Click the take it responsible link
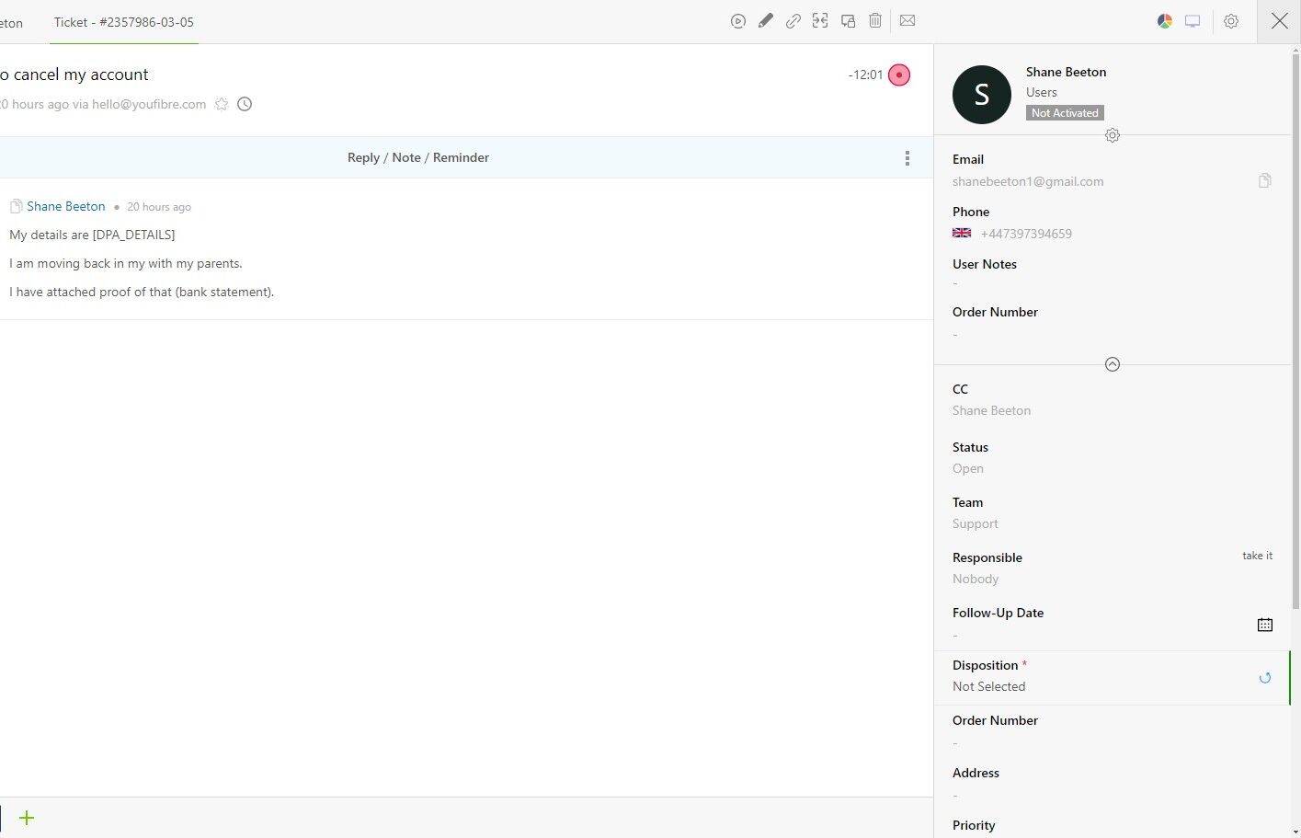Screen dimensions: 1301x838 1257,556
